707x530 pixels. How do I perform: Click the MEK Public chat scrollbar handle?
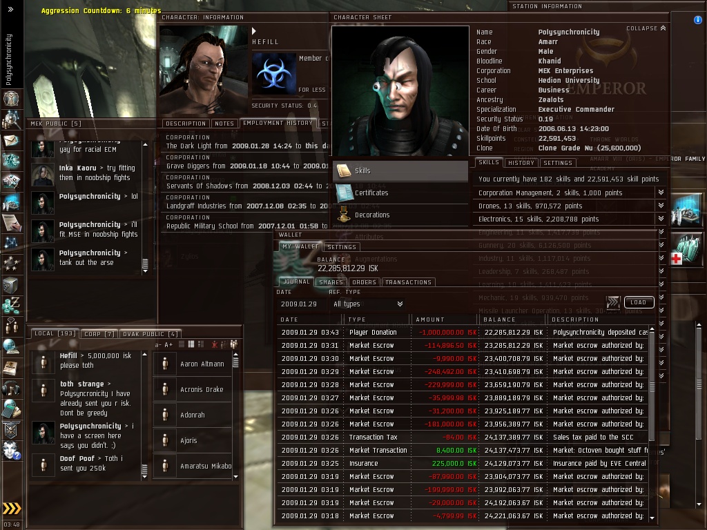pyautogui.click(x=145, y=265)
